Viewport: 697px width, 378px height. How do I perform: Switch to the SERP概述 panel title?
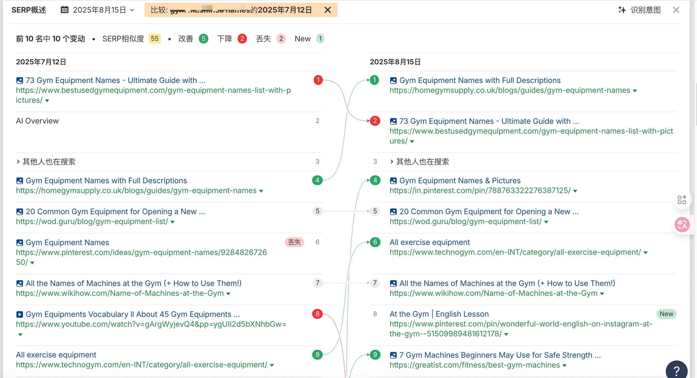pyautogui.click(x=29, y=10)
